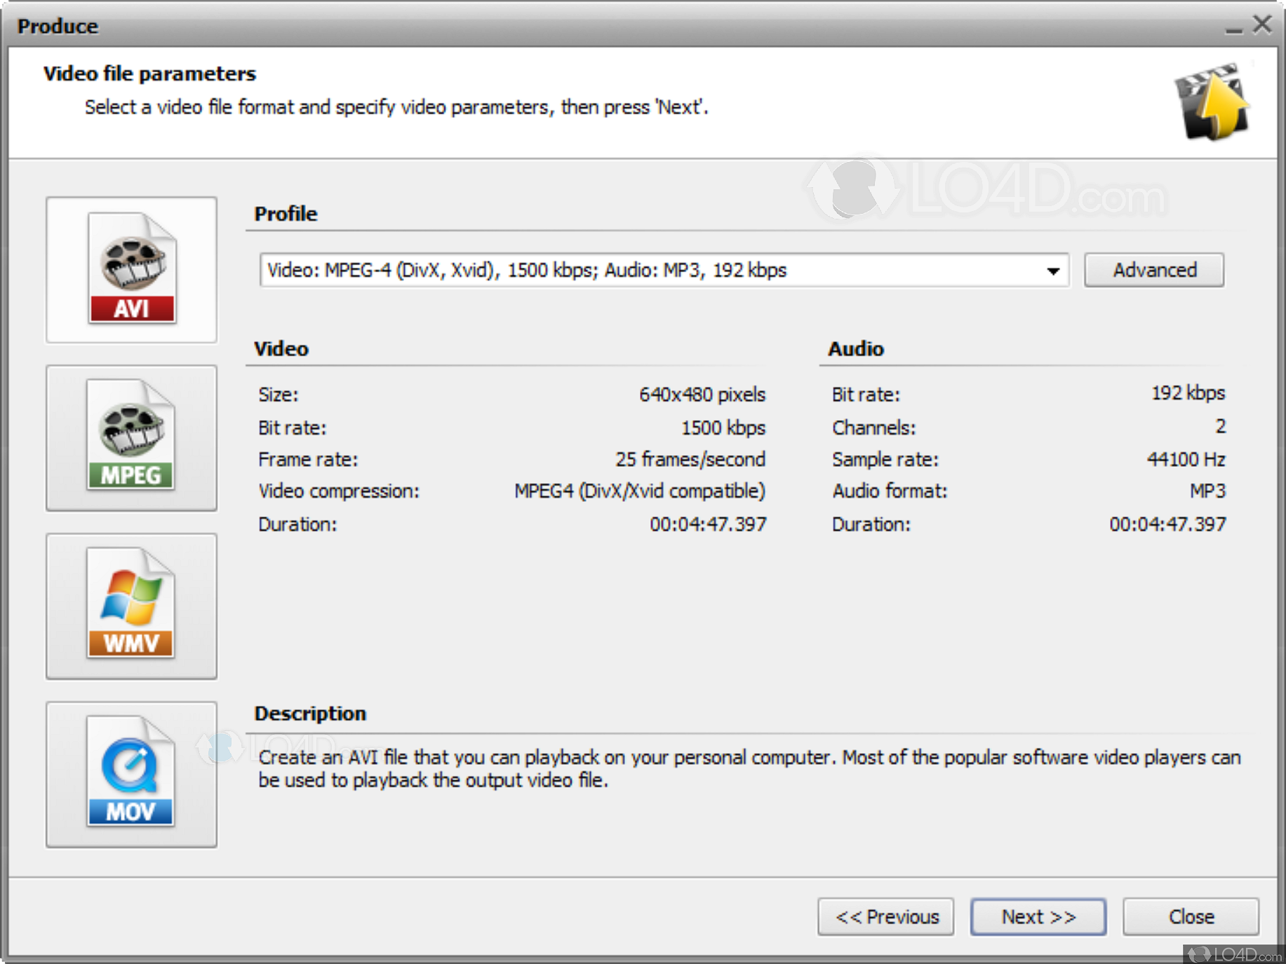Open Advanced encoding settings

point(1154,270)
